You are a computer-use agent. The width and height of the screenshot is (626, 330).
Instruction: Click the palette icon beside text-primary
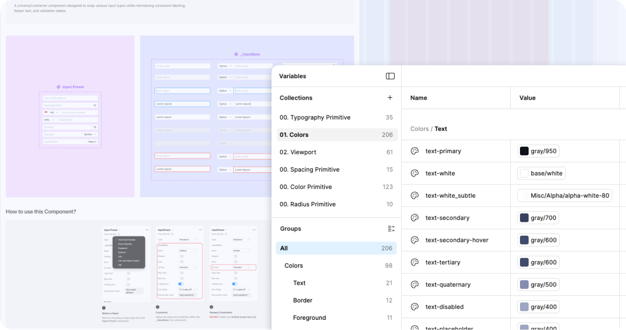coord(415,151)
